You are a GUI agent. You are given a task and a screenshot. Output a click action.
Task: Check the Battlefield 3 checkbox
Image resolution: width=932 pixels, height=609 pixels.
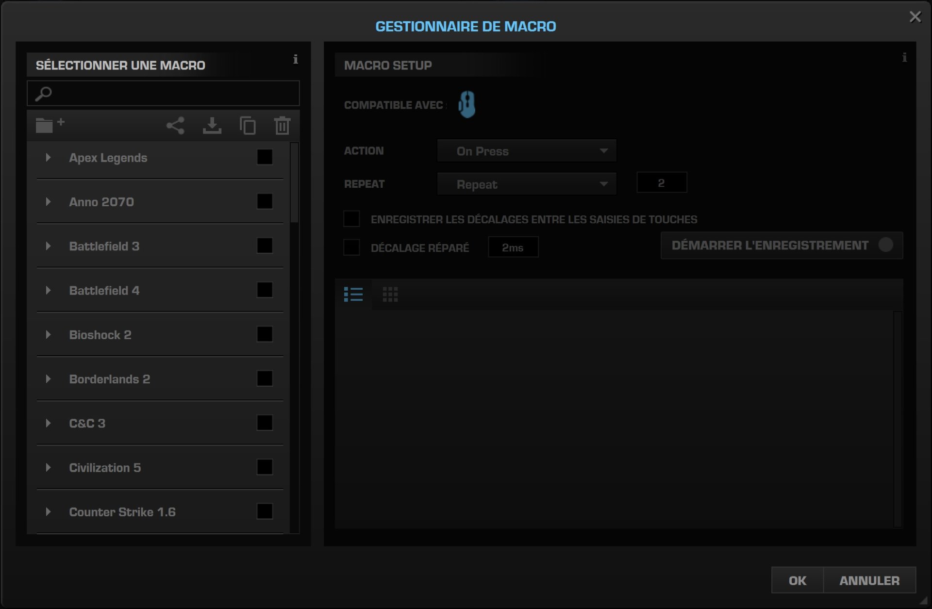click(x=265, y=246)
